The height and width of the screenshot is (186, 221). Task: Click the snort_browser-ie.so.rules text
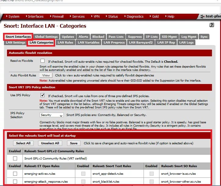(x=178, y=174)
